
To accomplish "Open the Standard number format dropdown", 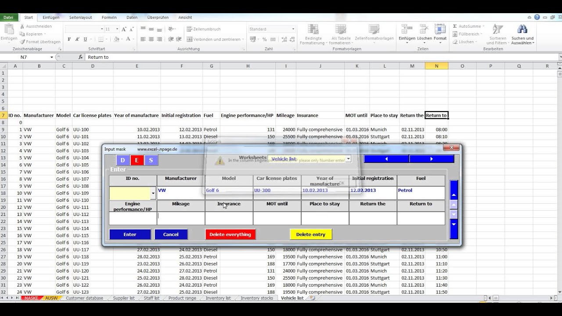I will coord(293,29).
